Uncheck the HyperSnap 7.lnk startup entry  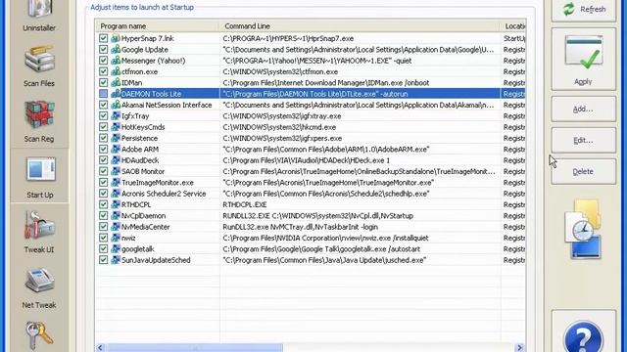click(103, 38)
